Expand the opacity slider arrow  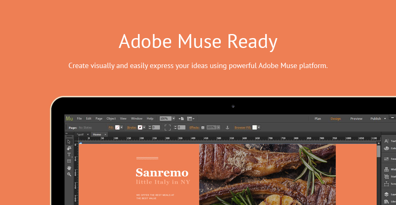218,128
